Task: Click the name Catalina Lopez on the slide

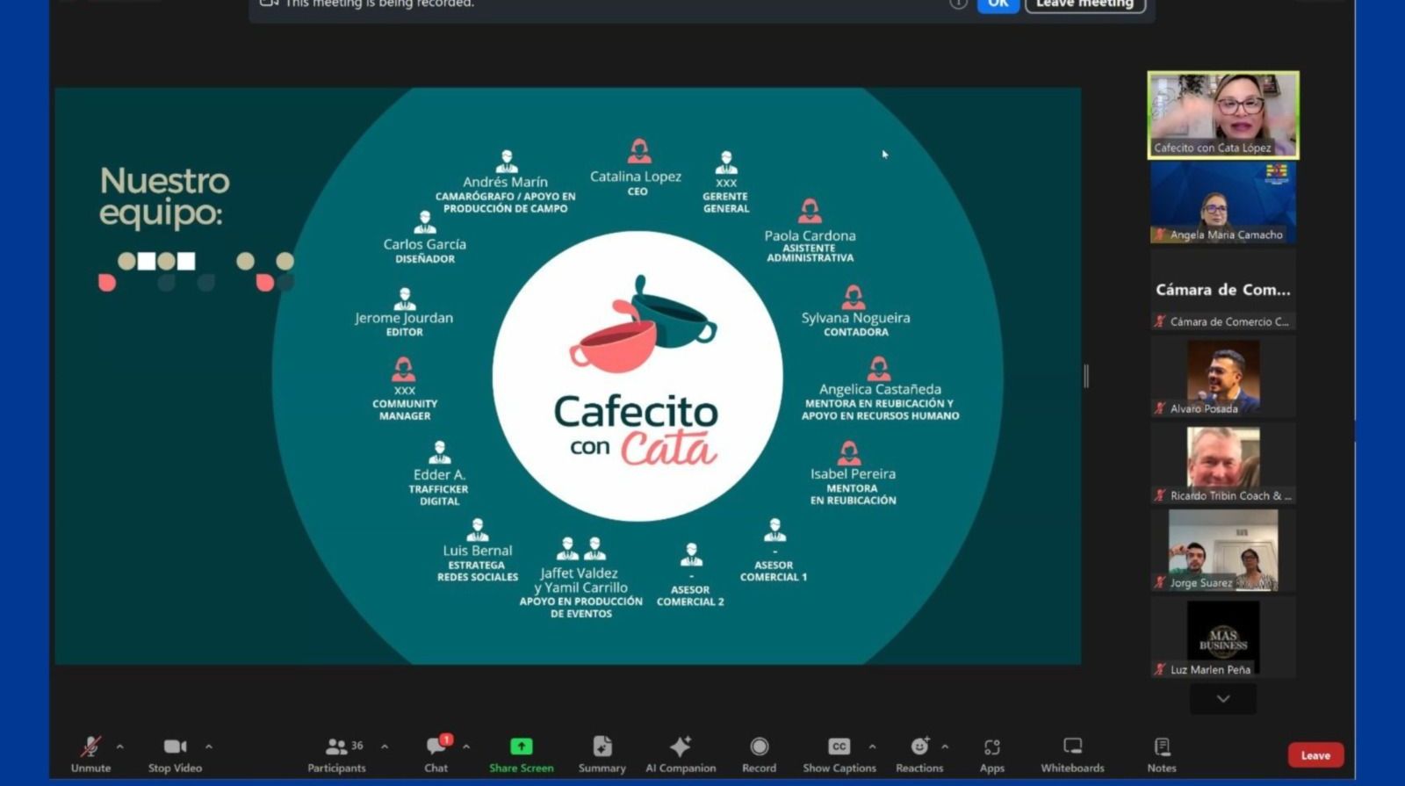Action: point(636,177)
